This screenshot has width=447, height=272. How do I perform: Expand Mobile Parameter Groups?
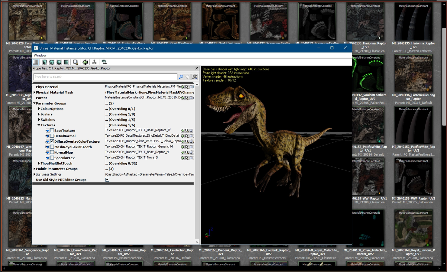(x=34, y=169)
